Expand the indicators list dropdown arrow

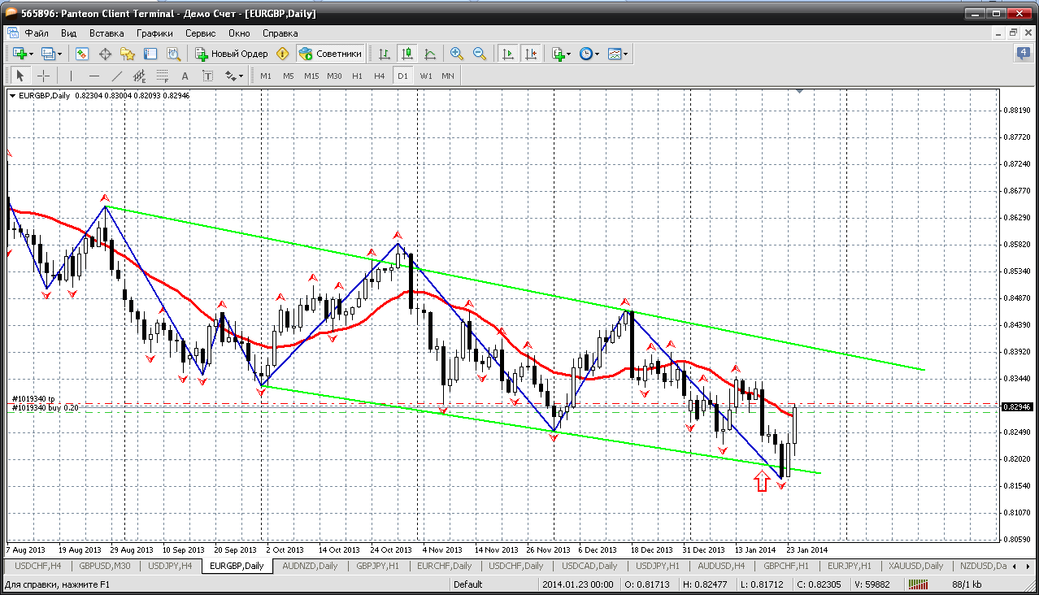pyautogui.click(x=569, y=54)
